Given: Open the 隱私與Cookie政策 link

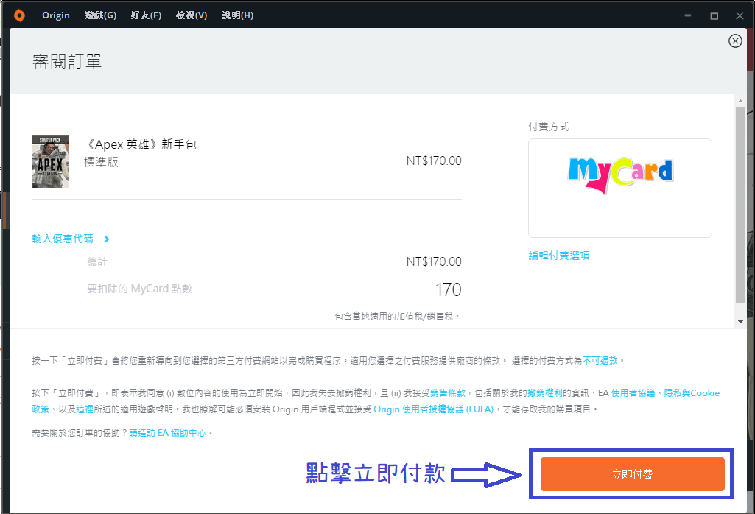Looking at the screenshot, I should point(692,393).
